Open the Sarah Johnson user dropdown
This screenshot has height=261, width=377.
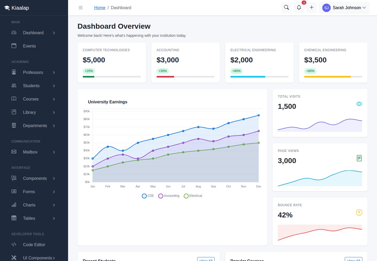click(344, 8)
